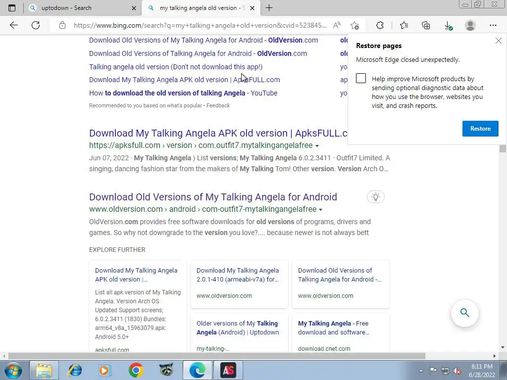Go back with the browser back arrow
This screenshot has width=507, height=380.
tap(13, 25)
